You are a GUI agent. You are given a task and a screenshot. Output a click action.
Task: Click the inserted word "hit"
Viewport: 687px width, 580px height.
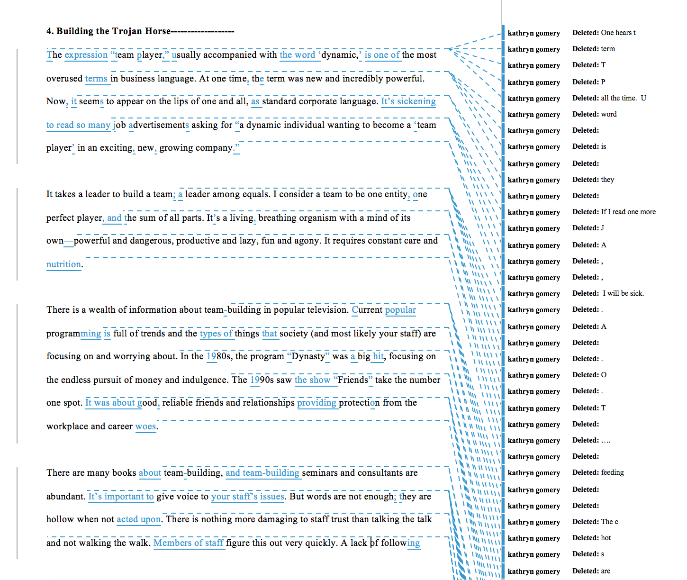pyautogui.click(x=379, y=356)
